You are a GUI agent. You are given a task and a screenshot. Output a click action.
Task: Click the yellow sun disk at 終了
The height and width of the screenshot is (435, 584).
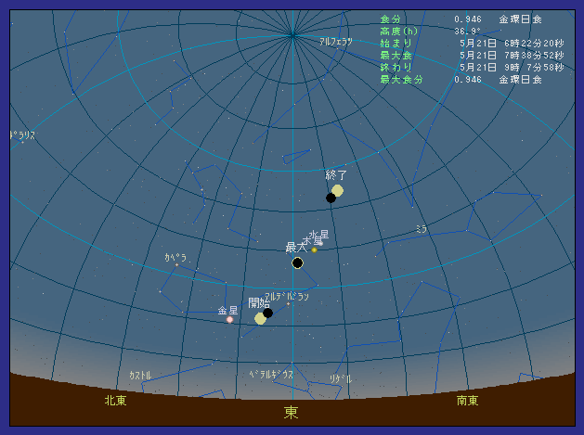click(338, 190)
